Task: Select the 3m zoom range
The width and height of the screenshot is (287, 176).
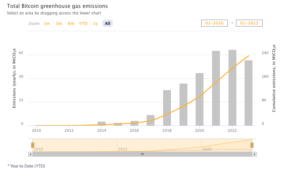Action: pyautogui.click(x=59, y=24)
